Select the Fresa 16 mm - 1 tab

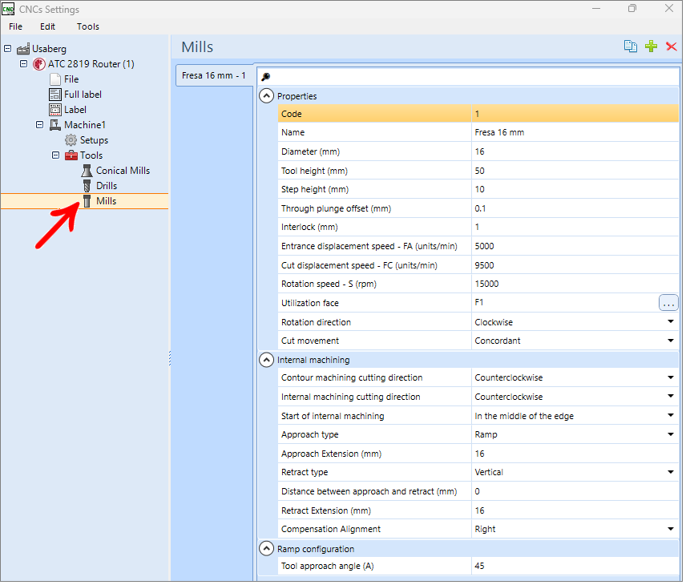coord(215,75)
